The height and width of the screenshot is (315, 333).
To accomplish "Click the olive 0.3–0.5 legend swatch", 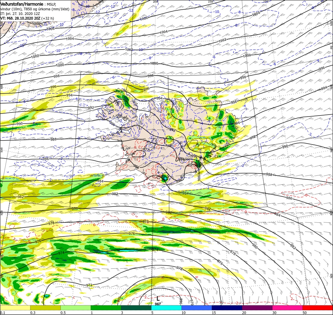I will click(45, 308).
